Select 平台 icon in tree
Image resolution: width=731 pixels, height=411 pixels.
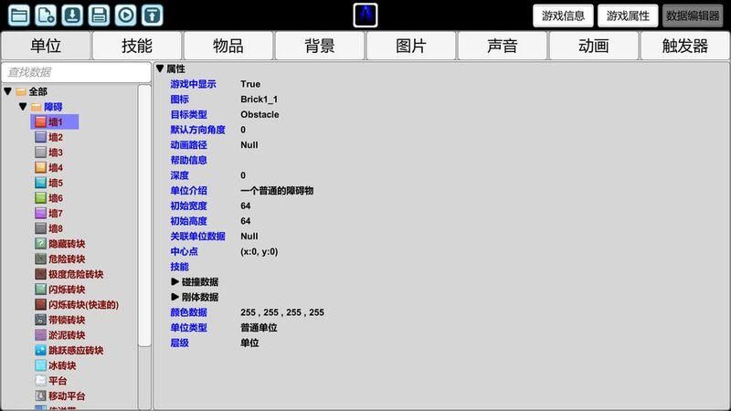40,381
